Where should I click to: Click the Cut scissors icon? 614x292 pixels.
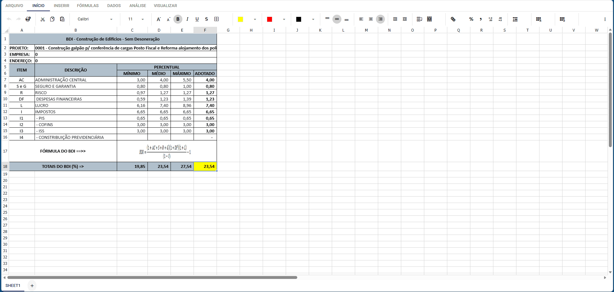43,19
